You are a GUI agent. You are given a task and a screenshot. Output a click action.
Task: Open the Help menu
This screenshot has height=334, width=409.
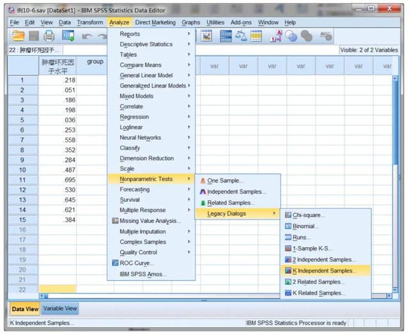290,22
